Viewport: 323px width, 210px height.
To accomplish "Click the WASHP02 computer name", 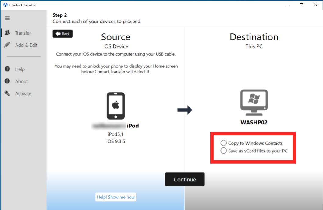I will point(254,122).
